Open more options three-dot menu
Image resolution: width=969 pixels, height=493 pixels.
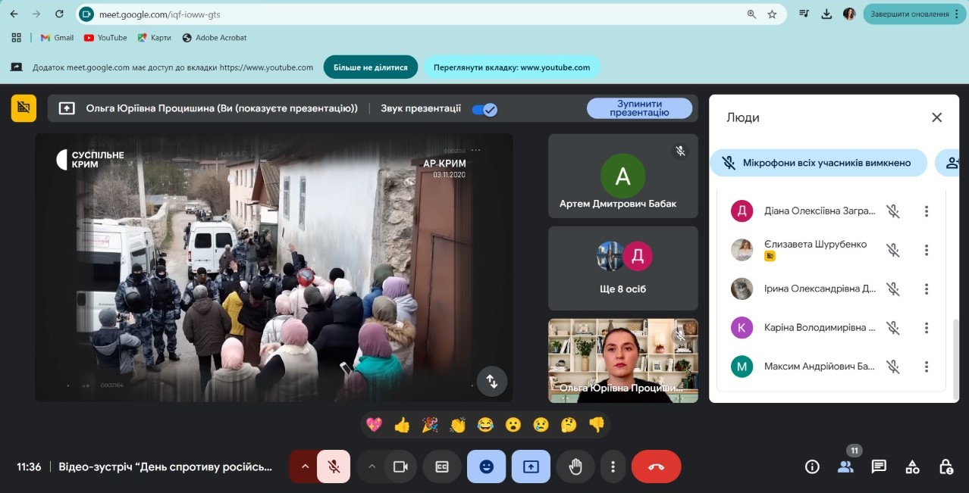[x=613, y=466]
